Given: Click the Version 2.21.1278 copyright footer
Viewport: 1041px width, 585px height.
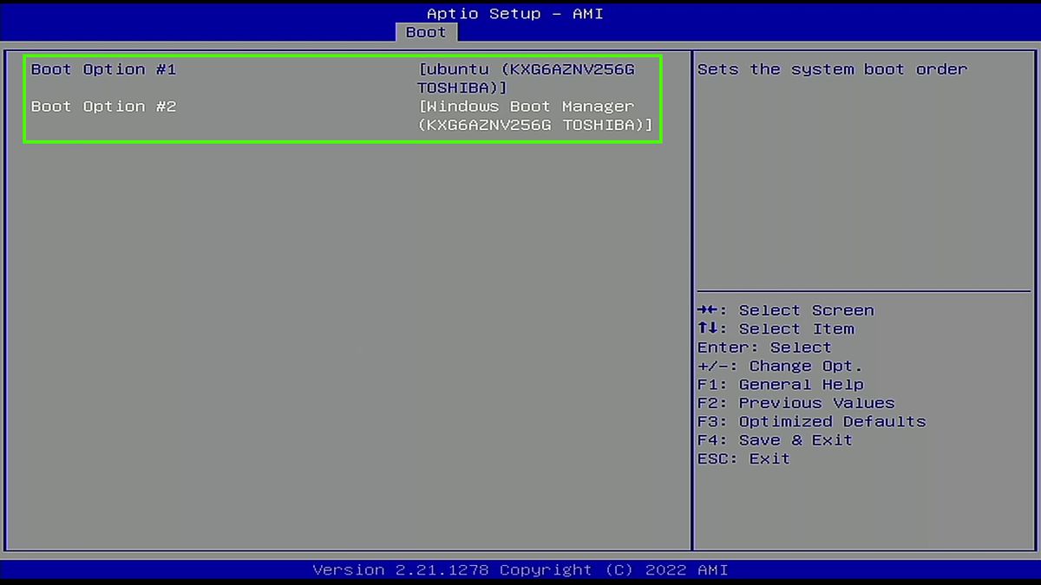Looking at the screenshot, I should tap(520, 569).
